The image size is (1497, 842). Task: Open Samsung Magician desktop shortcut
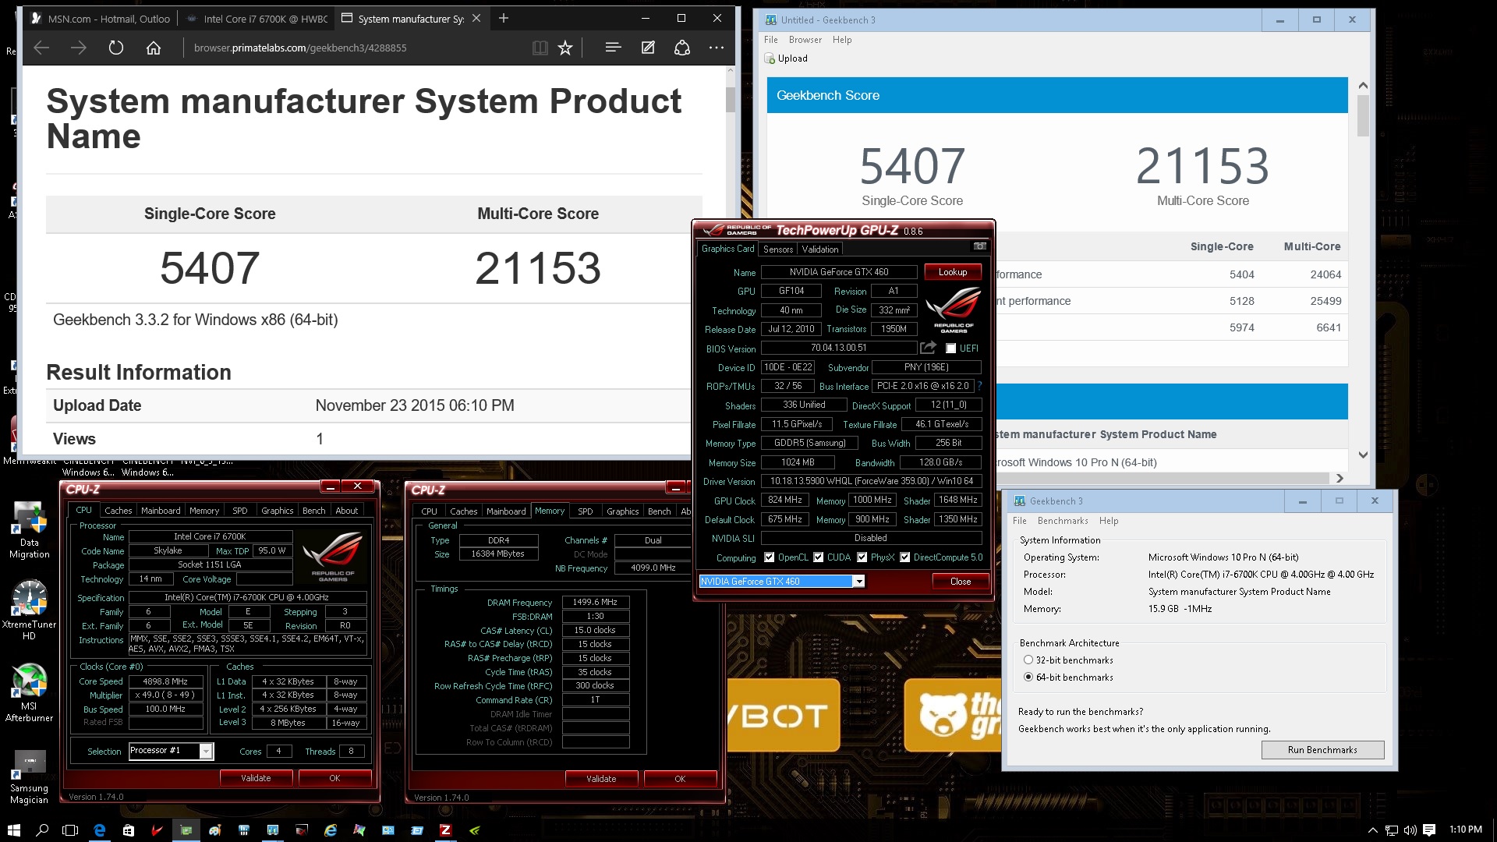[x=29, y=777]
